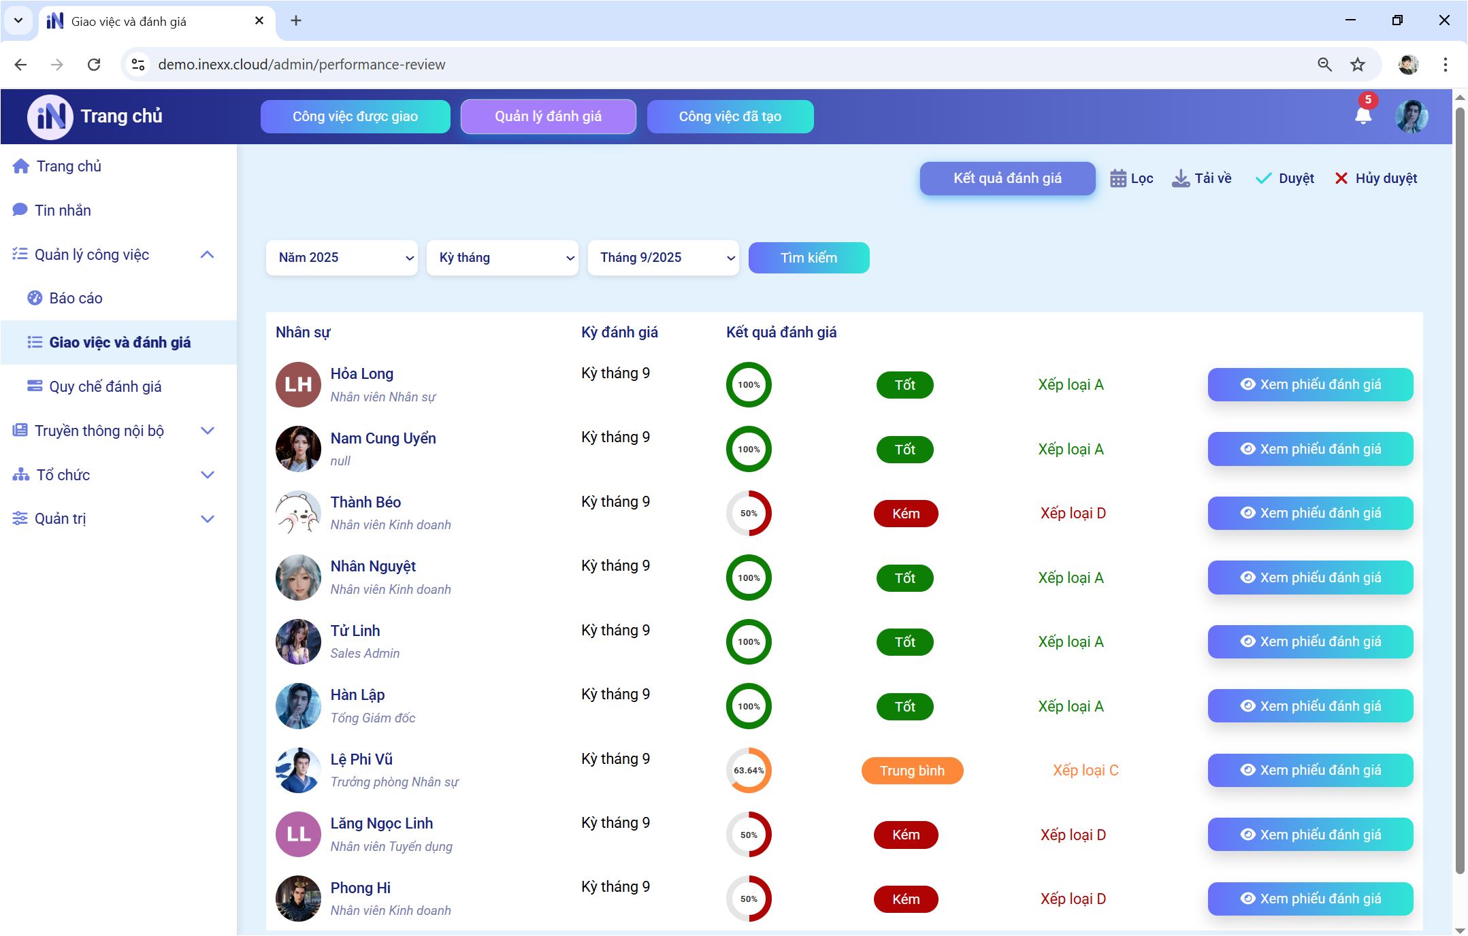1468x936 pixels.
Task: Click Lệ Phi Vũ's 63.64% progress ring
Action: point(749,770)
